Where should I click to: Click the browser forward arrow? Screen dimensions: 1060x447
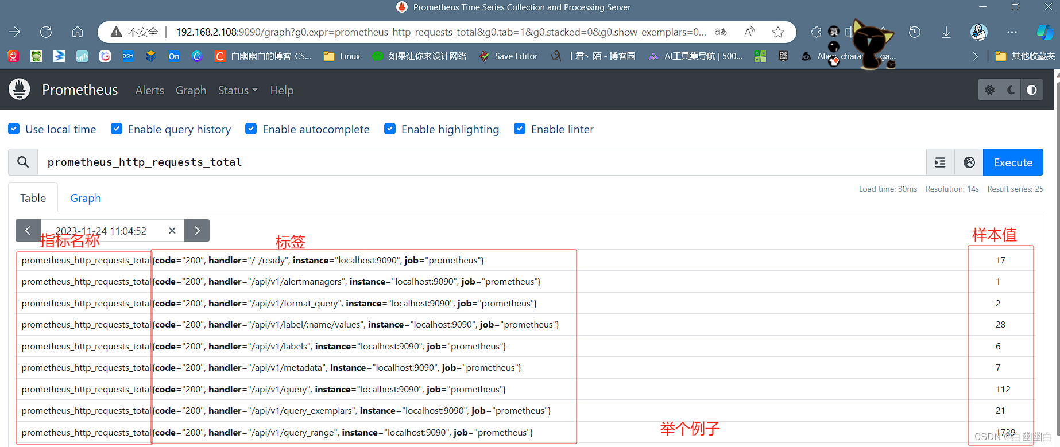pyautogui.click(x=15, y=32)
